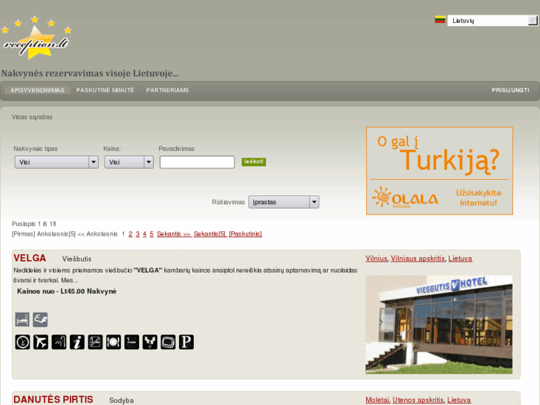This screenshot has height=405, width=540.
Task: Click the smoking allowed cigarette icon
Action: (x=131, y=342)
